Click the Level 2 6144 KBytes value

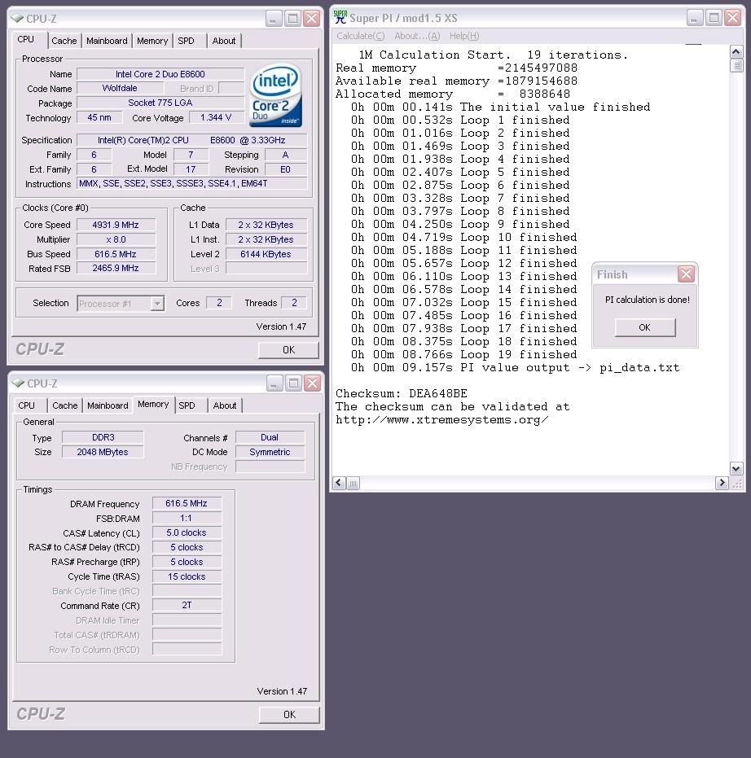(x=266, y=254)
